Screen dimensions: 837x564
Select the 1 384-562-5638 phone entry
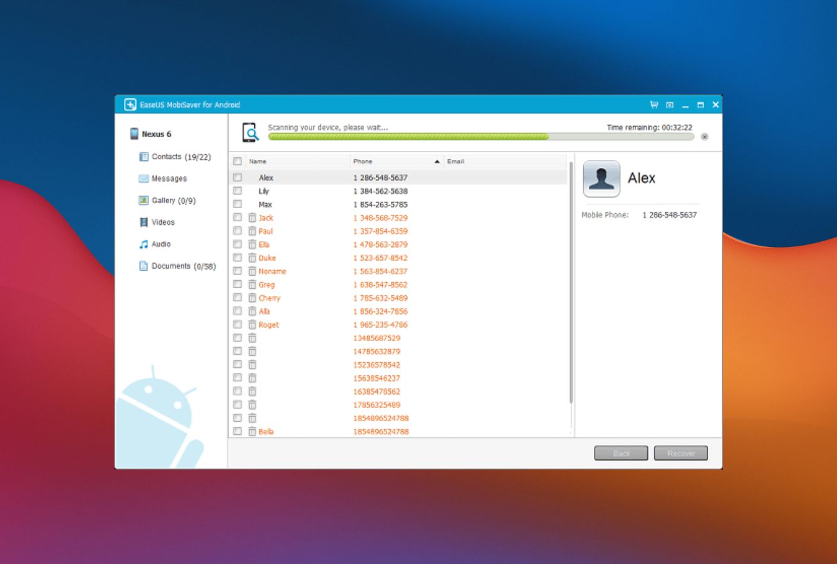point(380,191)
